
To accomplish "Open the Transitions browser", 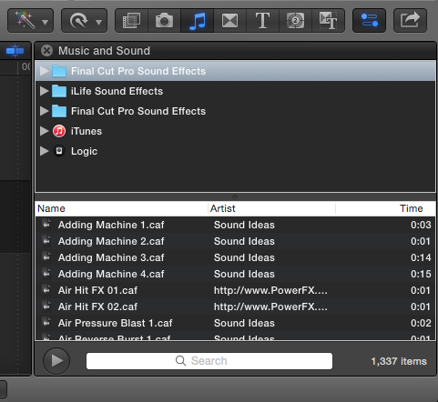I will click(229, 21).
